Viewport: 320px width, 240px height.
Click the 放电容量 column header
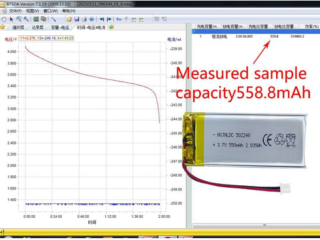[234, 26]
